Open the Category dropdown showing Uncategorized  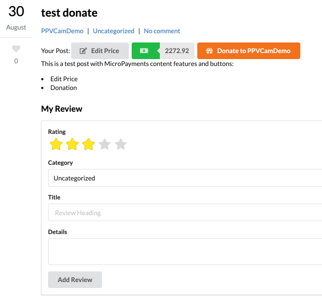(x=185, y=178)
